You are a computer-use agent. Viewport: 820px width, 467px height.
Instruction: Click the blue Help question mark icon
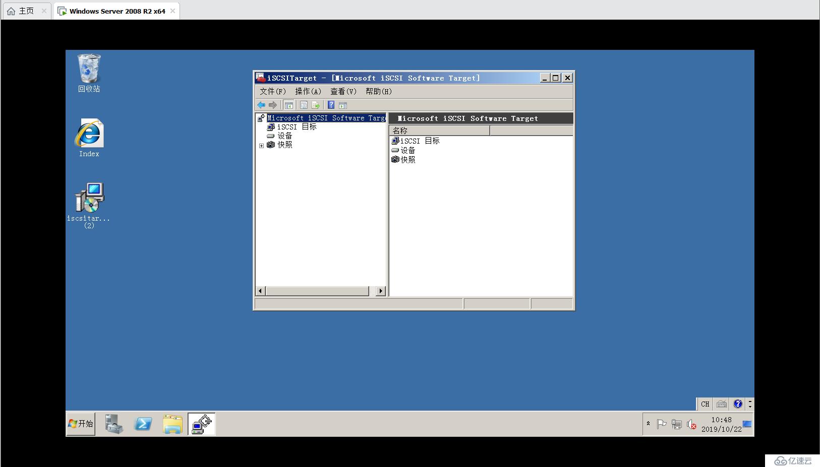[331, 105]
